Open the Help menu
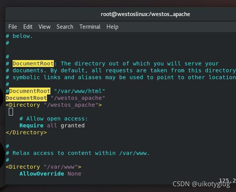 click(x=112, y=27)
